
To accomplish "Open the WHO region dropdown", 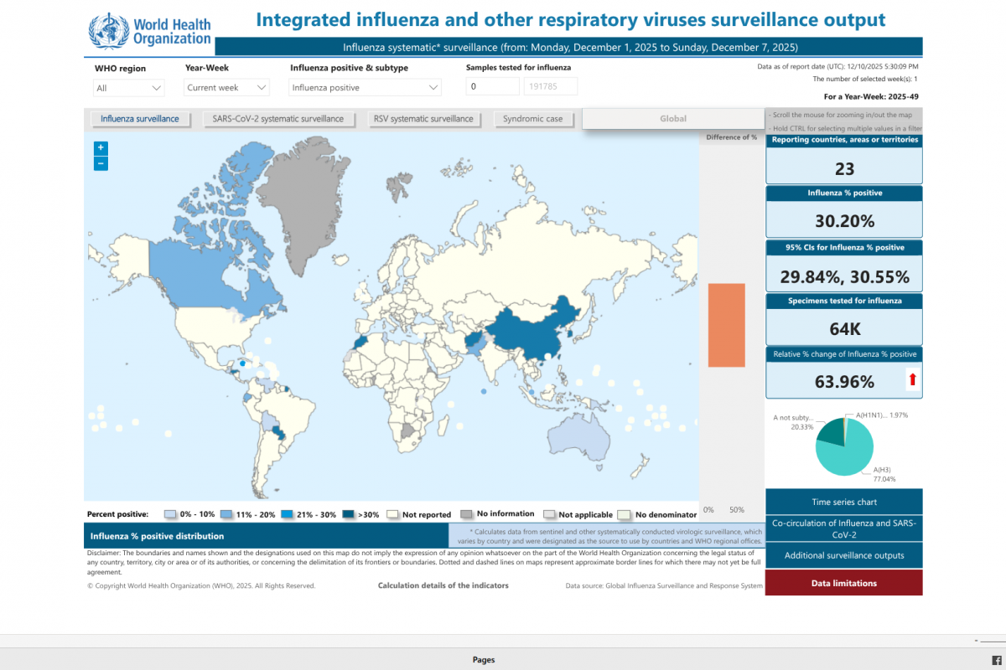I will tap(129, 87).
